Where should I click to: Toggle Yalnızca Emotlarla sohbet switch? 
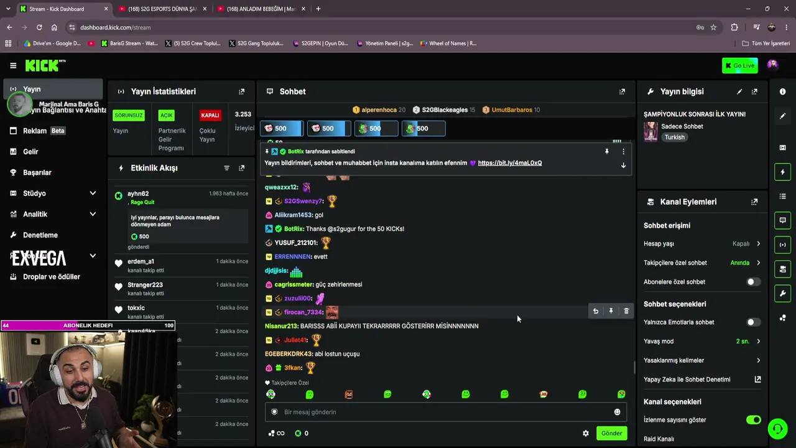pyautogui.click(x=753, y=322)
